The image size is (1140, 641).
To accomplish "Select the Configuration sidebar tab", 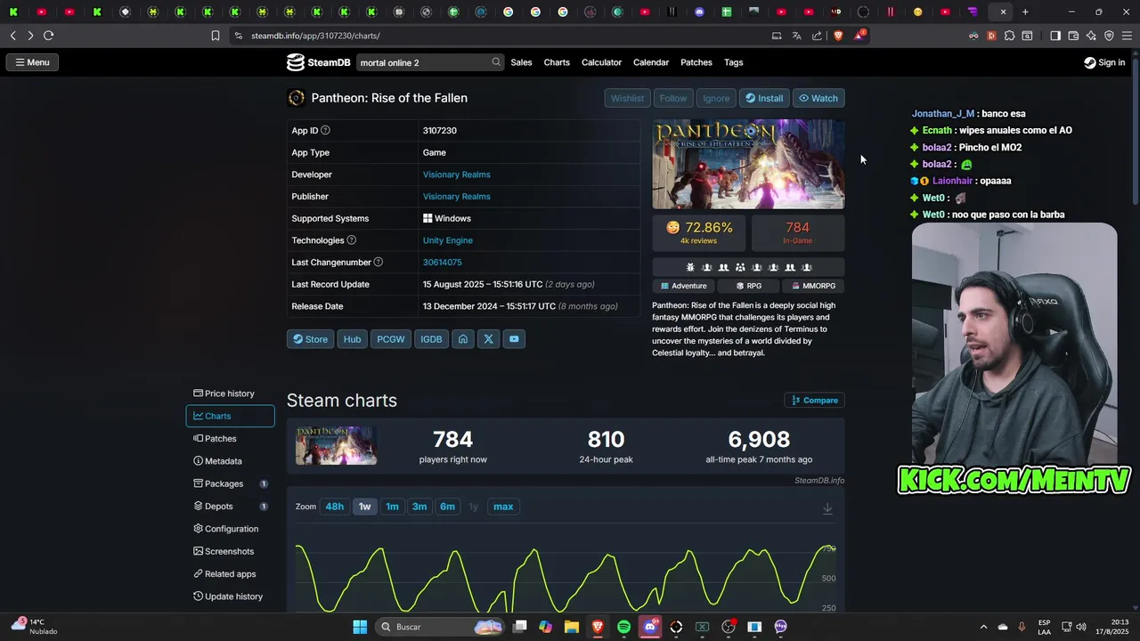I will point(230,529).
